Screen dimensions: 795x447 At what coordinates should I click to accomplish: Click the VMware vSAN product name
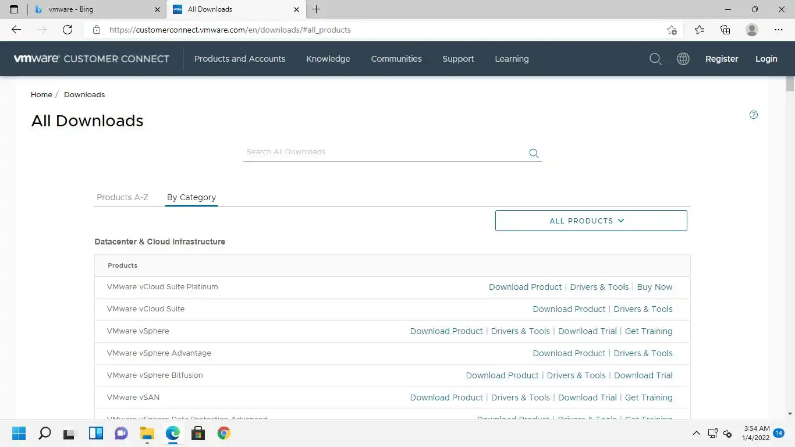(133, 398)
